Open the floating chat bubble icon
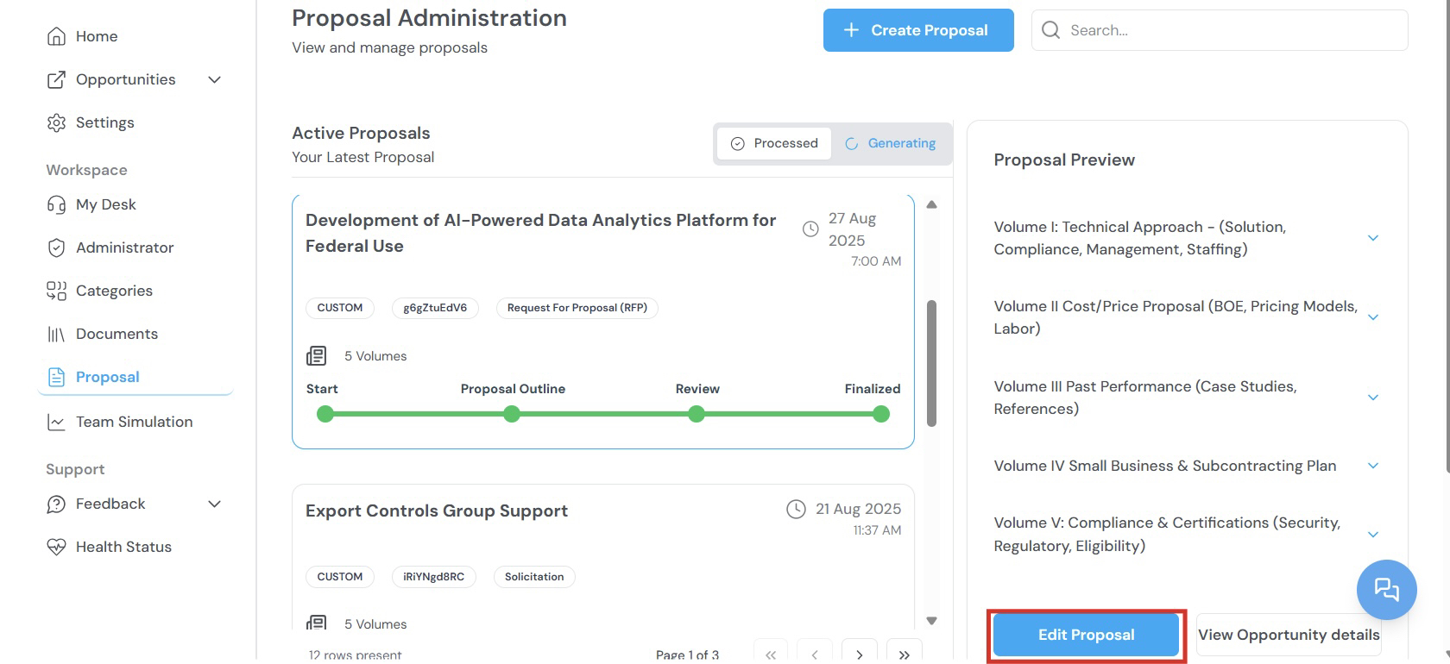Viewport: 1450px width, 664px height. 1386,590
